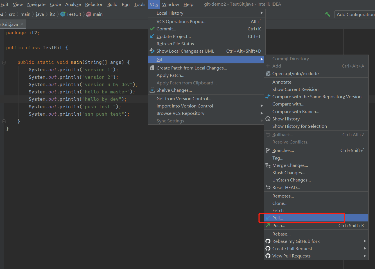Open the Refactor menu
The image size is (375, 269).
pos(94,4)
